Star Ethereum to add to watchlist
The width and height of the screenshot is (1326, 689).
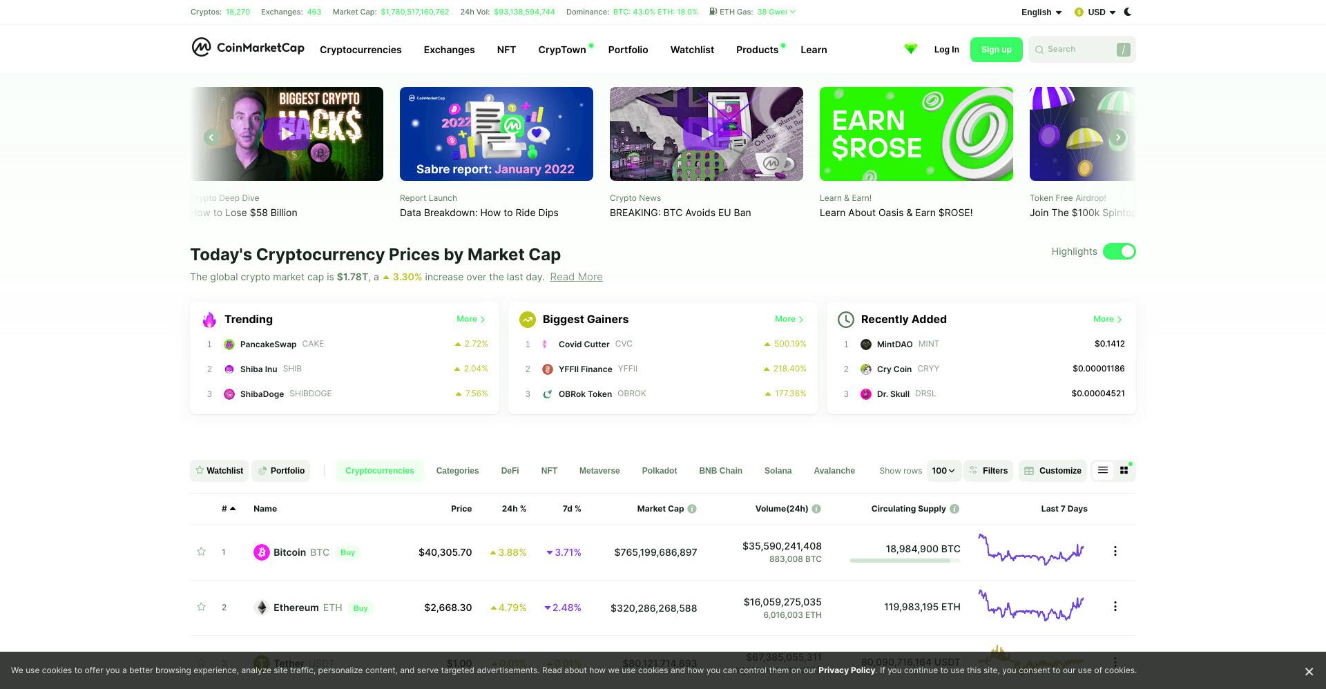coord(201,607)
